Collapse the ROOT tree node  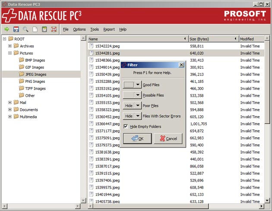pos(4,39)
